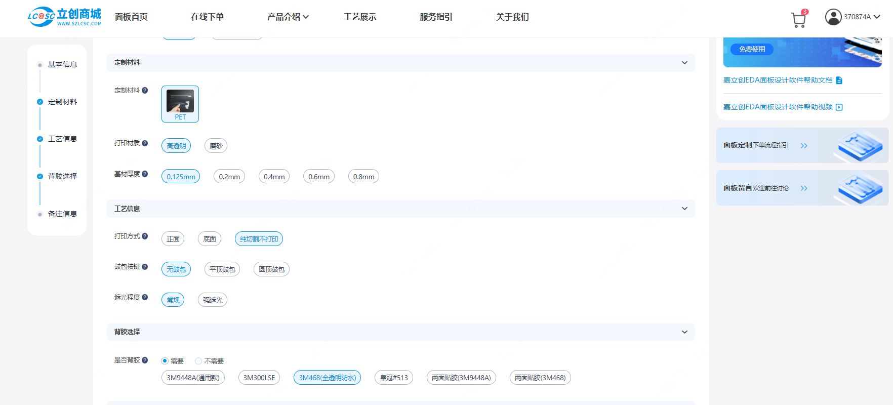Open the 面板定制 下单流程指引 card
893x405 pixels.
click(802, 145)
